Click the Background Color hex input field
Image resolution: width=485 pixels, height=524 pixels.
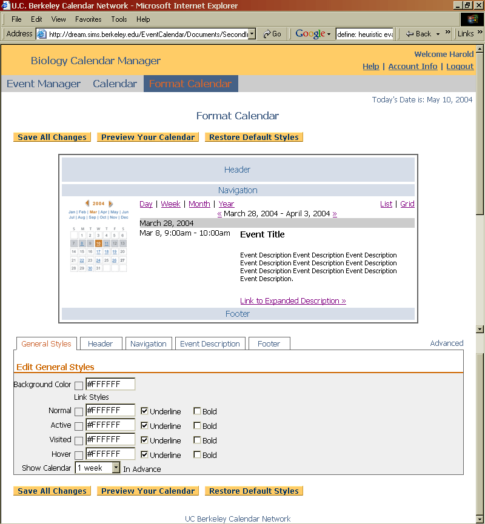(x=110, y=384)
